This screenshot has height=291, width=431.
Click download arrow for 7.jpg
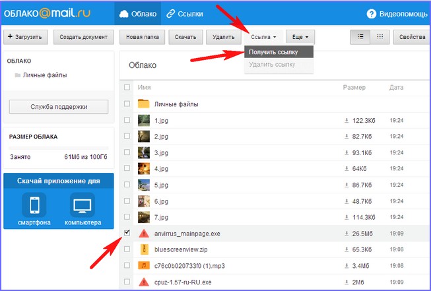tap(347, 217)
